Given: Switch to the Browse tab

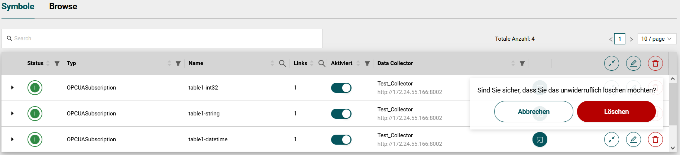Looking at the screenshot, I should coord(63,7).
